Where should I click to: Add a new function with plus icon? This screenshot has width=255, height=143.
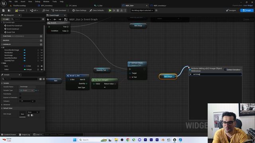click(x=41, y=36)
